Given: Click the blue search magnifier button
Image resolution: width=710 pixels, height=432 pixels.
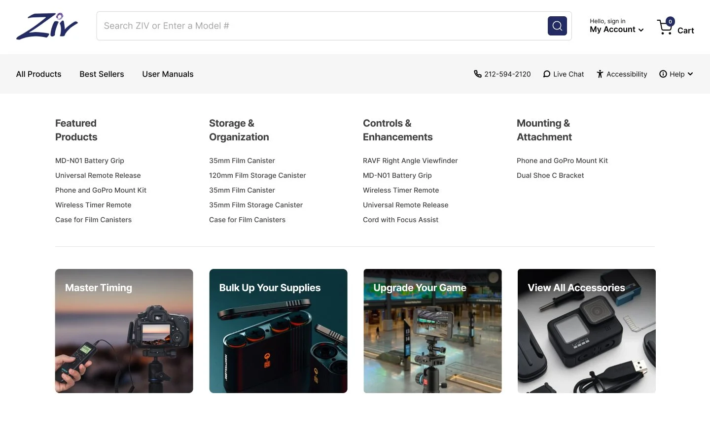Looking at the screenshot, I should pos(557,26).
